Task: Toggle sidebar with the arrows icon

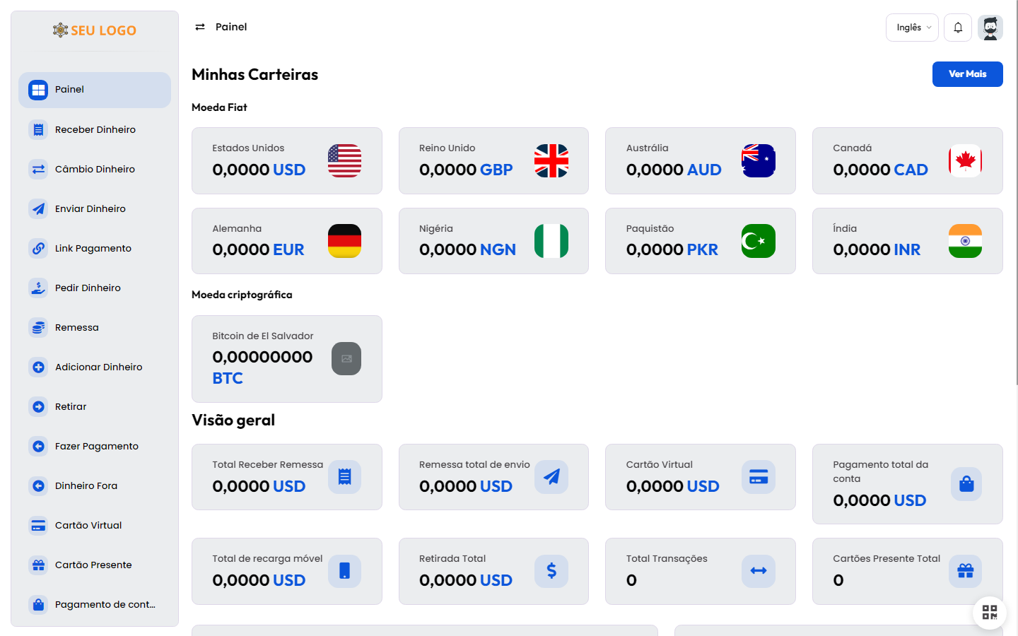Action: (x=200, y=27)
